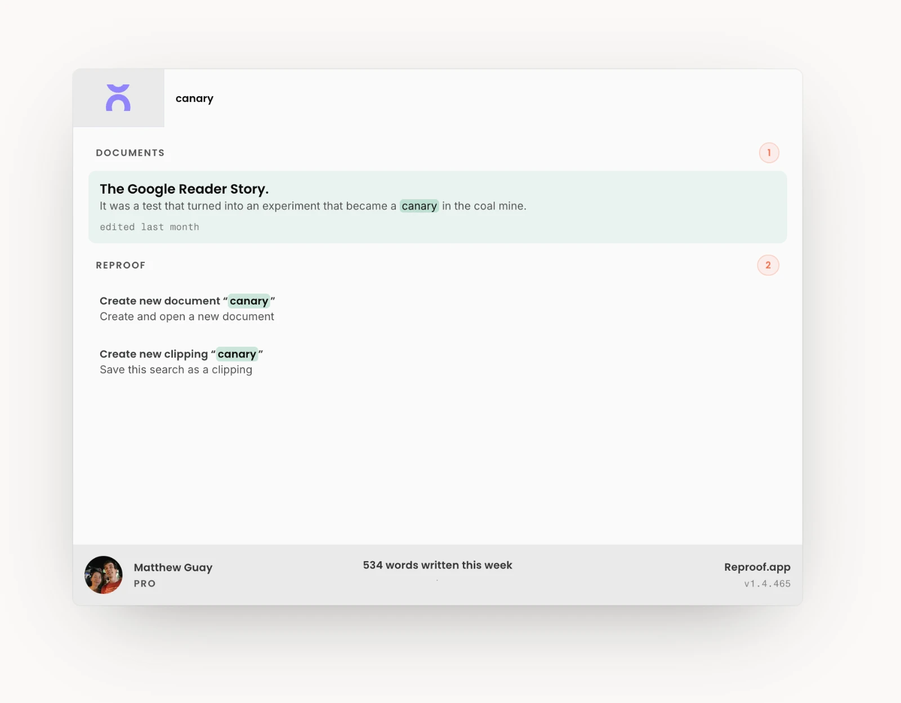Screen dimensions: 901x703
Task: Click the REPROOF section header
Action: 121,265
